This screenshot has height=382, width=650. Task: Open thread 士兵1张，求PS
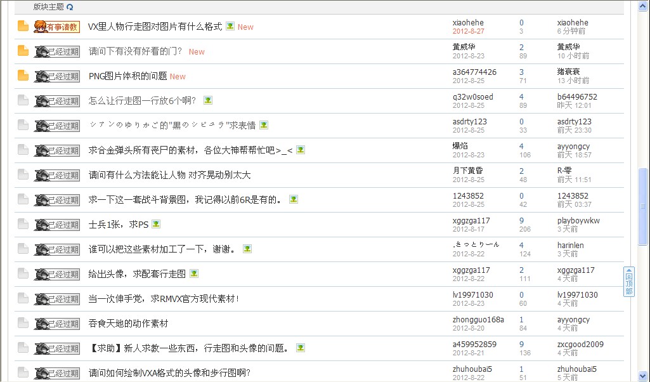(118, 225)
